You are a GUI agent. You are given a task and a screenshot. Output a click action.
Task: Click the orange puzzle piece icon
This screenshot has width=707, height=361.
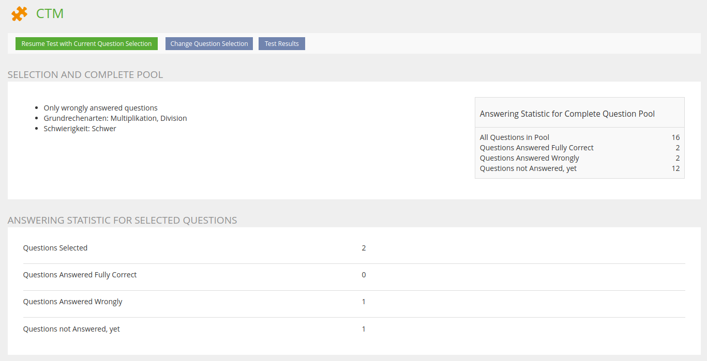pos(19,14)
